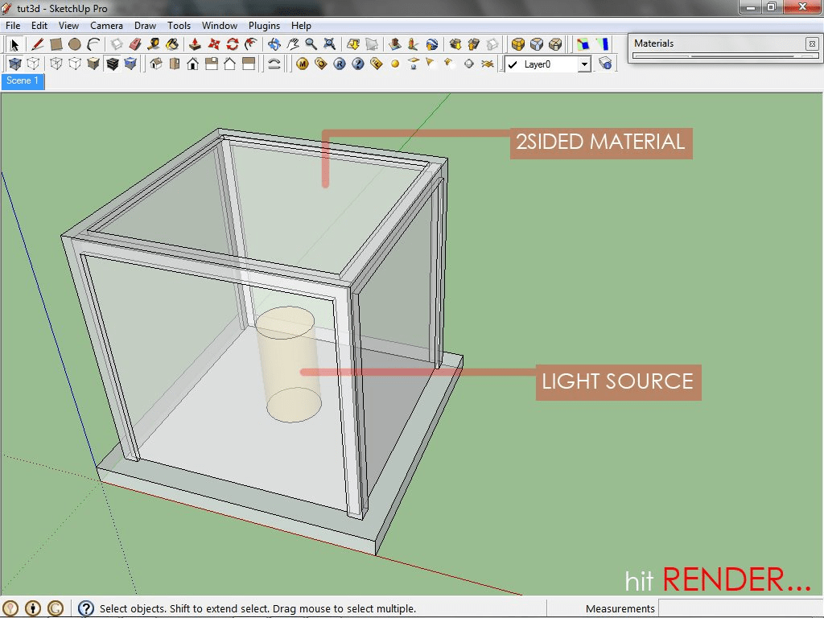Switch to Wireframe face style
This screenshot has width=824, height=618.
(56, 64)
